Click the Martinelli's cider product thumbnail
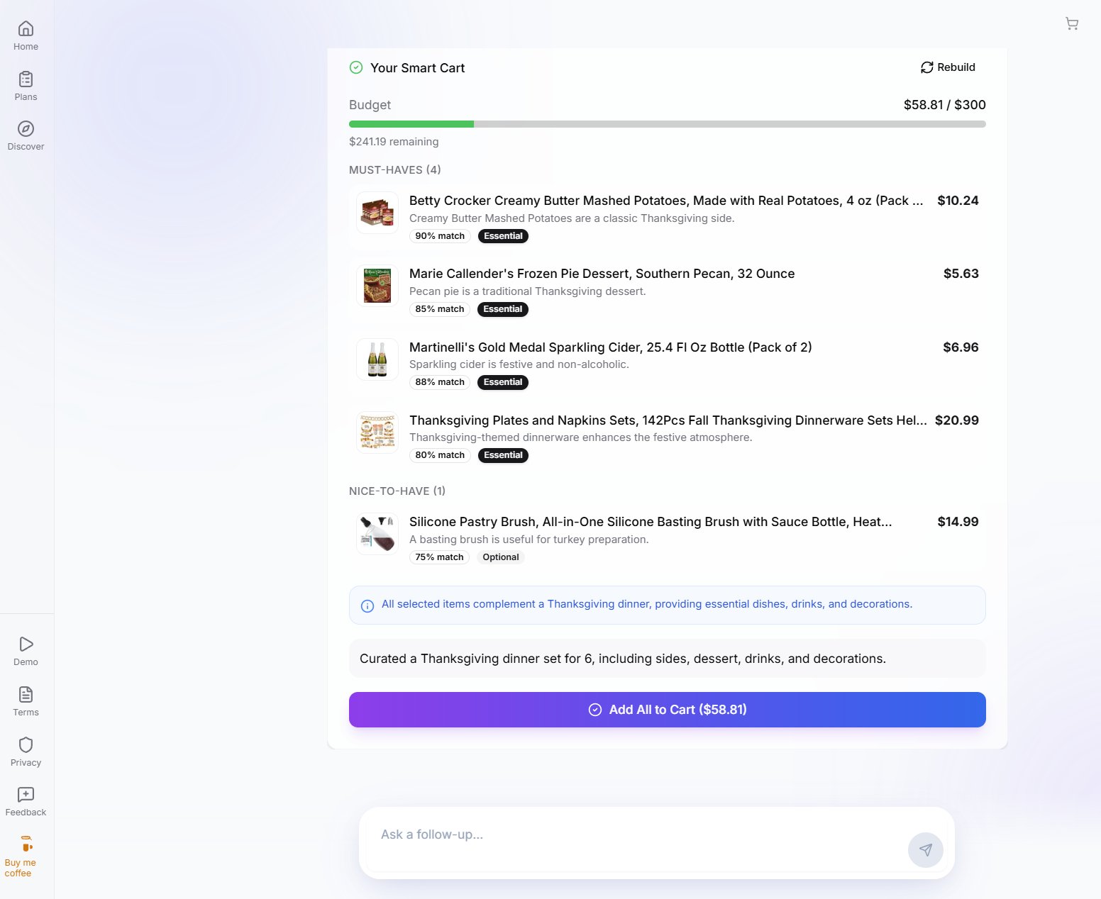 pyautogui.click(x=377, y=359)
